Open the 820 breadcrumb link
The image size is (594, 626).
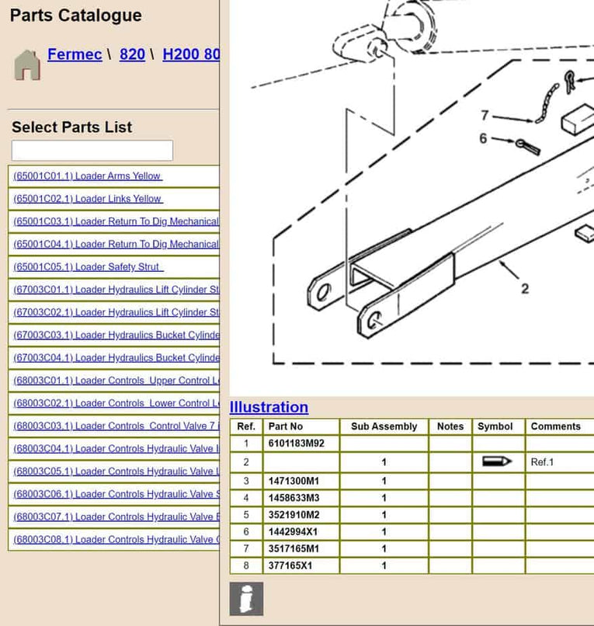(132, 54)
